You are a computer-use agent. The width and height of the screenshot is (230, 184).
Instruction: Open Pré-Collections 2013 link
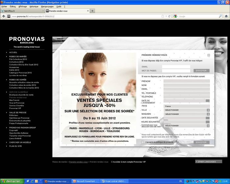[x=18, y=59]
